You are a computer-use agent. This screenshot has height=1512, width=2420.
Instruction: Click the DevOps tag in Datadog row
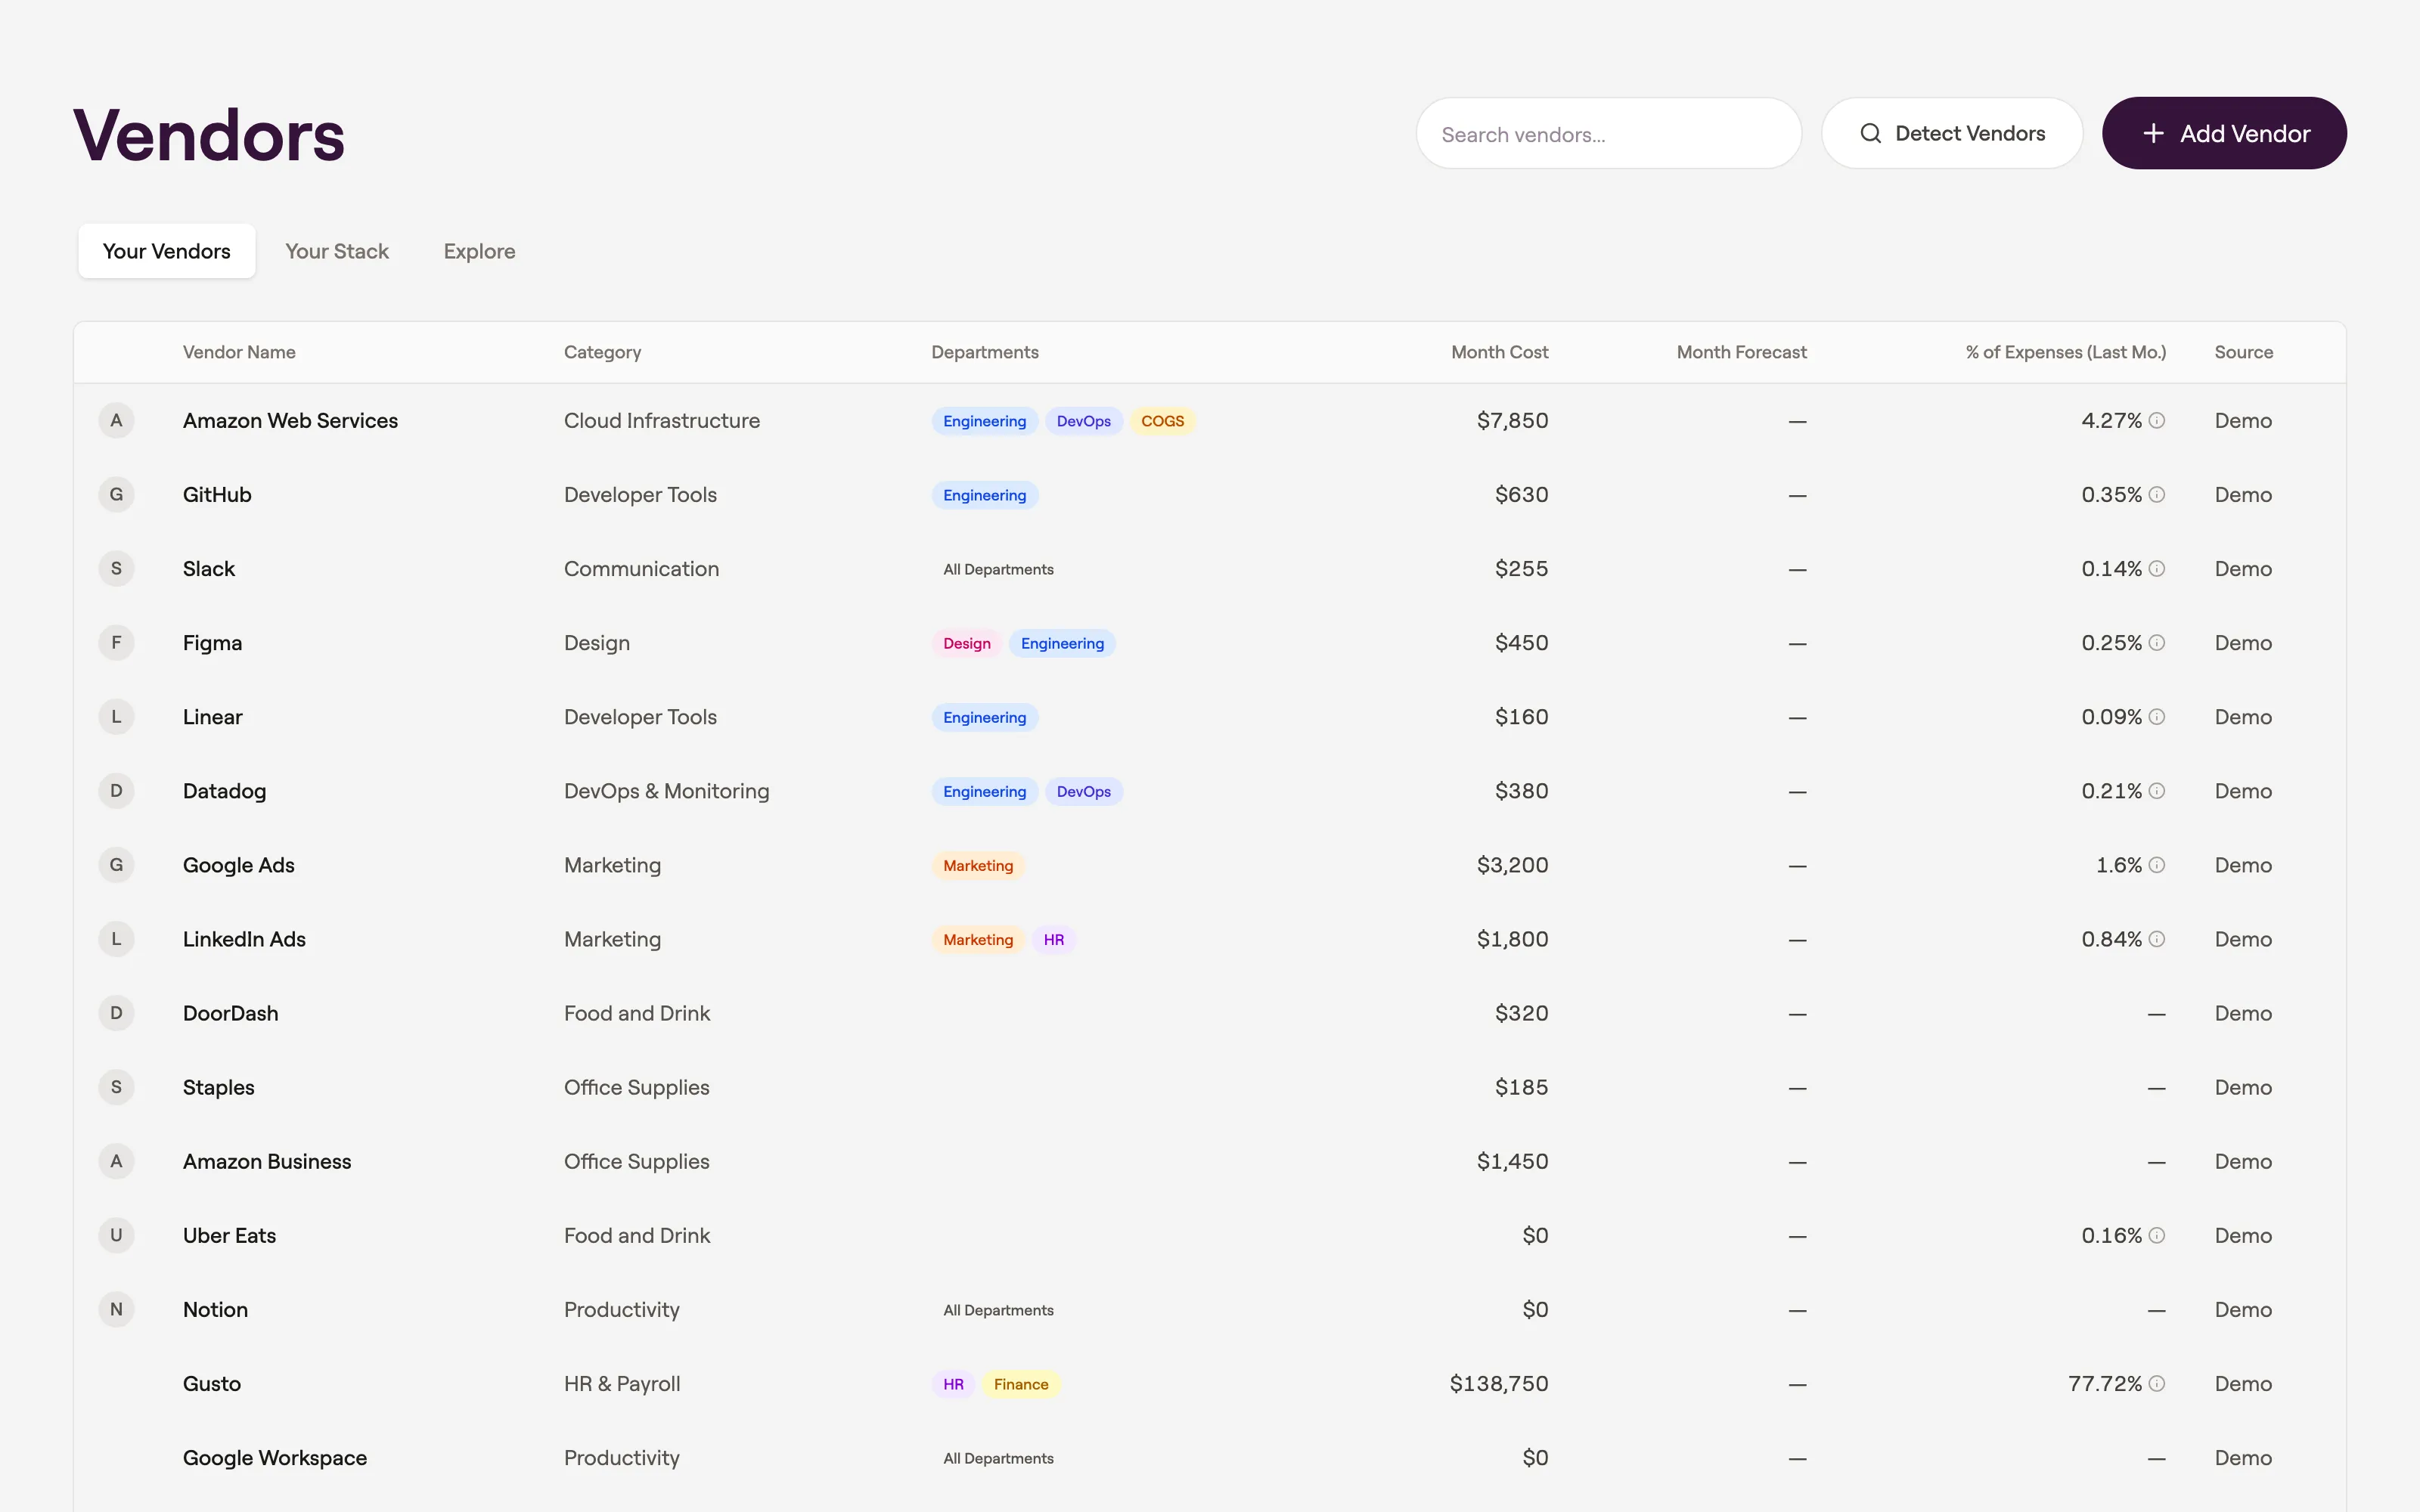1084,791
